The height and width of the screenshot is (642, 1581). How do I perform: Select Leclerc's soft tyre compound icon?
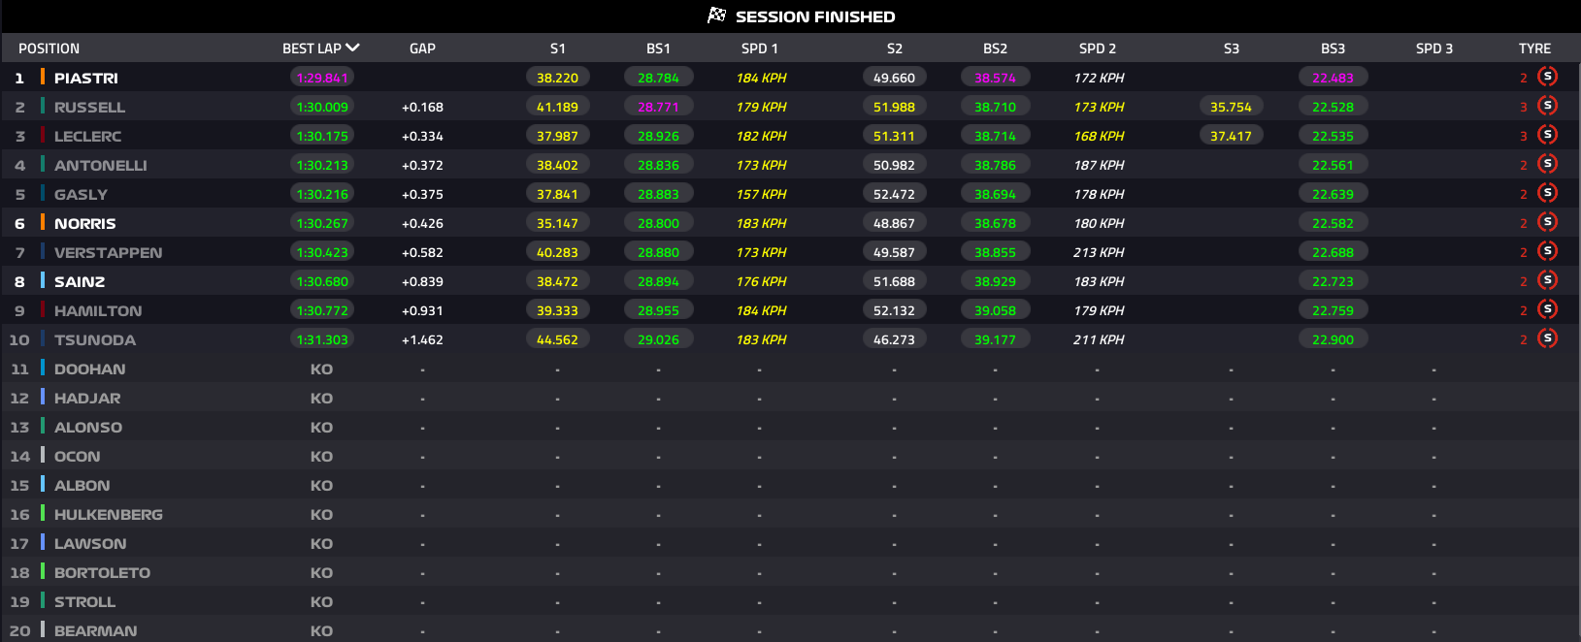(1547, 135)
